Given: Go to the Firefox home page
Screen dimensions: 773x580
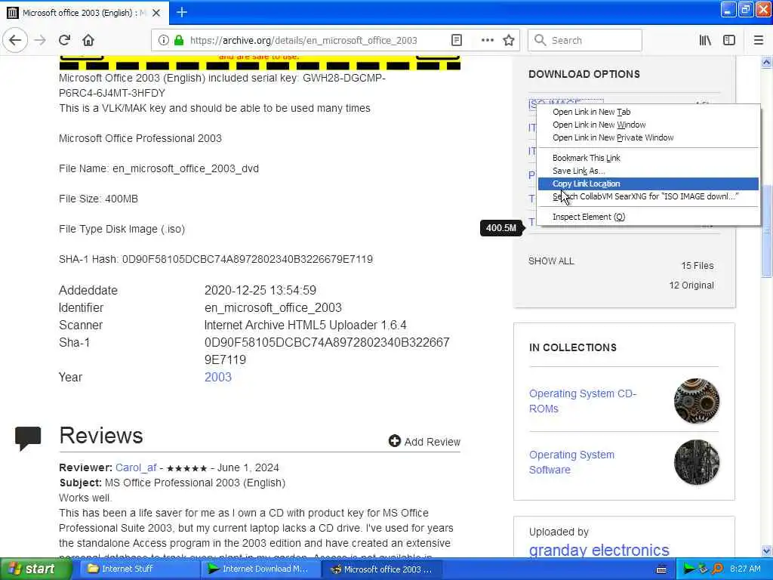Looking at the screenshot, I should click(x=88, y=41).
